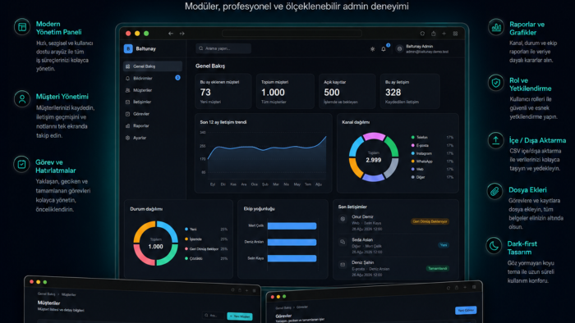Open Ayarlar via its gear icon in sidebar
This screenshot has width=575, height=323.
pos(127,138)
